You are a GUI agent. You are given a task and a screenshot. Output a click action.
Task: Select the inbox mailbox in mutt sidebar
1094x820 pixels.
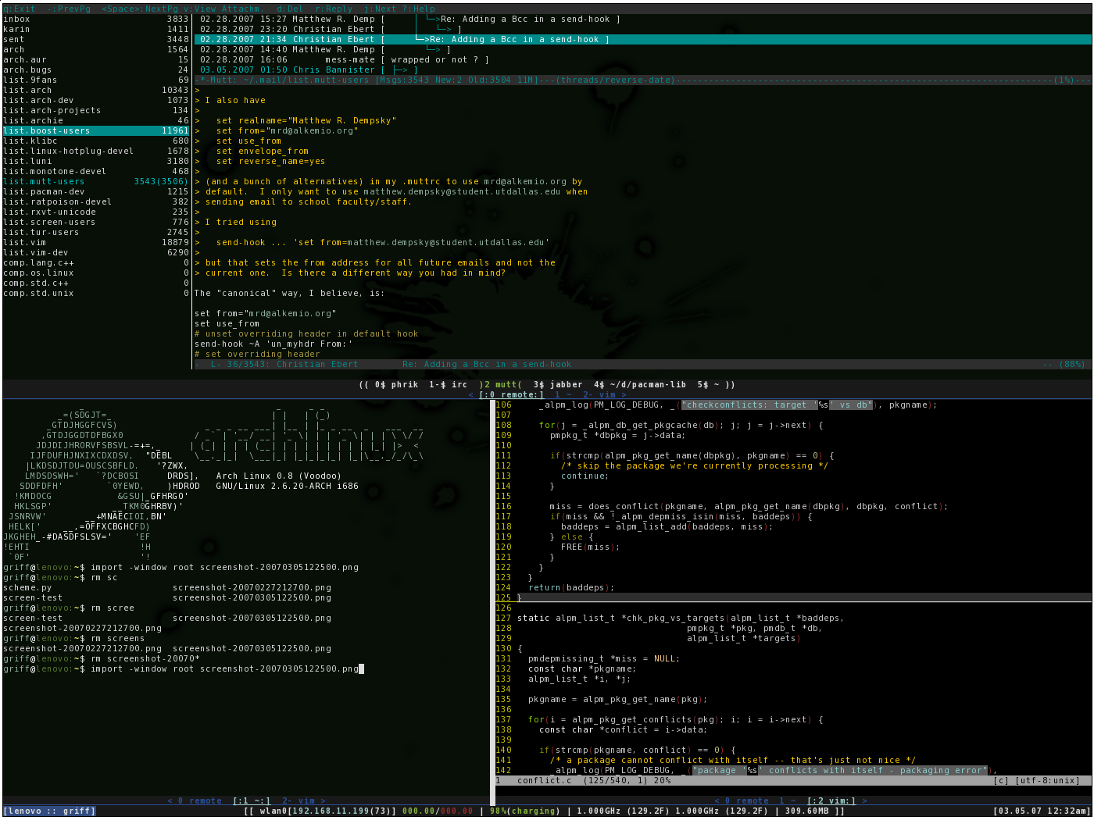[x=96, y=19]
